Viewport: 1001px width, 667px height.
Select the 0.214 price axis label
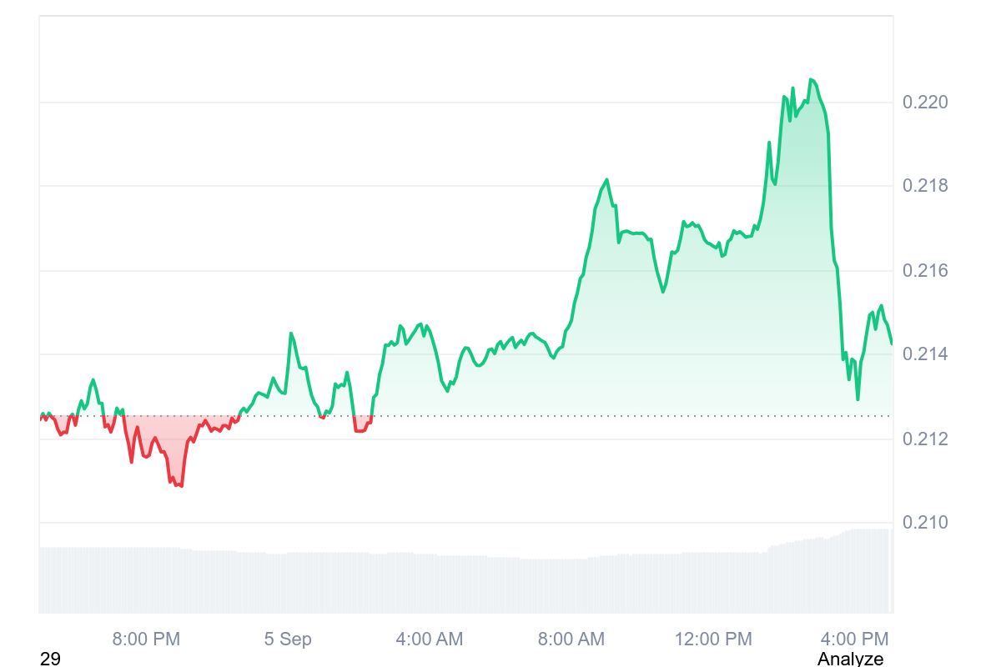[x=925, y=354]
